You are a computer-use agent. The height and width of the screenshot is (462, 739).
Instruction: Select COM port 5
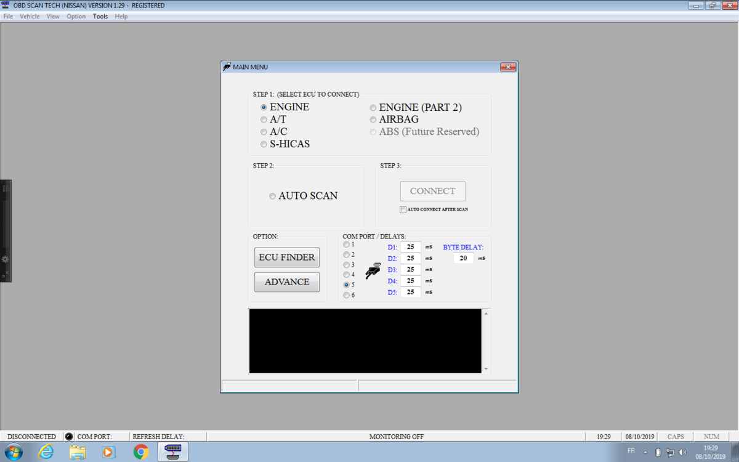[346, 285]
